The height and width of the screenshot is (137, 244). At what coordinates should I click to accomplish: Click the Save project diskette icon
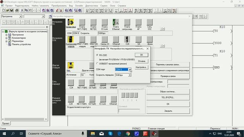[x=11, y=10]
